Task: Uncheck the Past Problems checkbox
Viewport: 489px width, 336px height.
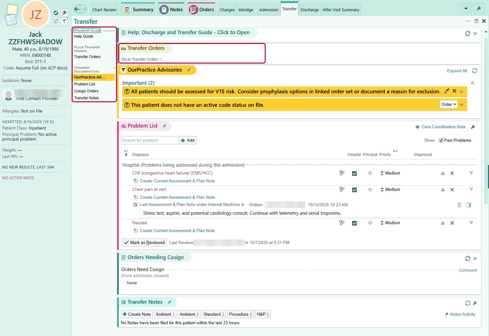Action: 441,141
